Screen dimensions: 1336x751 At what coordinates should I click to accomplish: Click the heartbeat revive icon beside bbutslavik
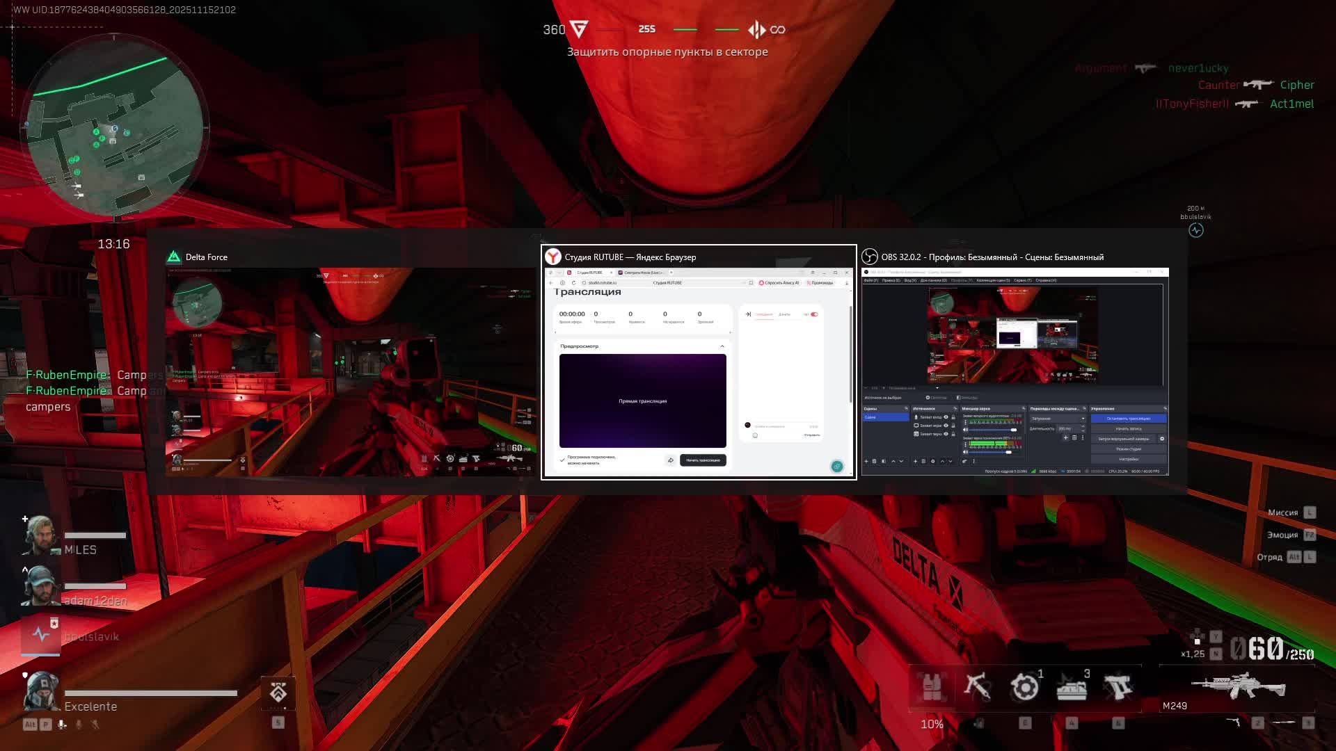(40, 634)
